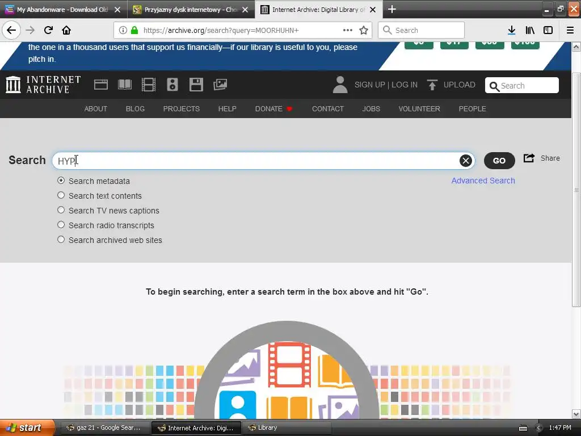Click the page scrollbar down arrow
Viewport: 581px width, 436px height.
point(576,414)
